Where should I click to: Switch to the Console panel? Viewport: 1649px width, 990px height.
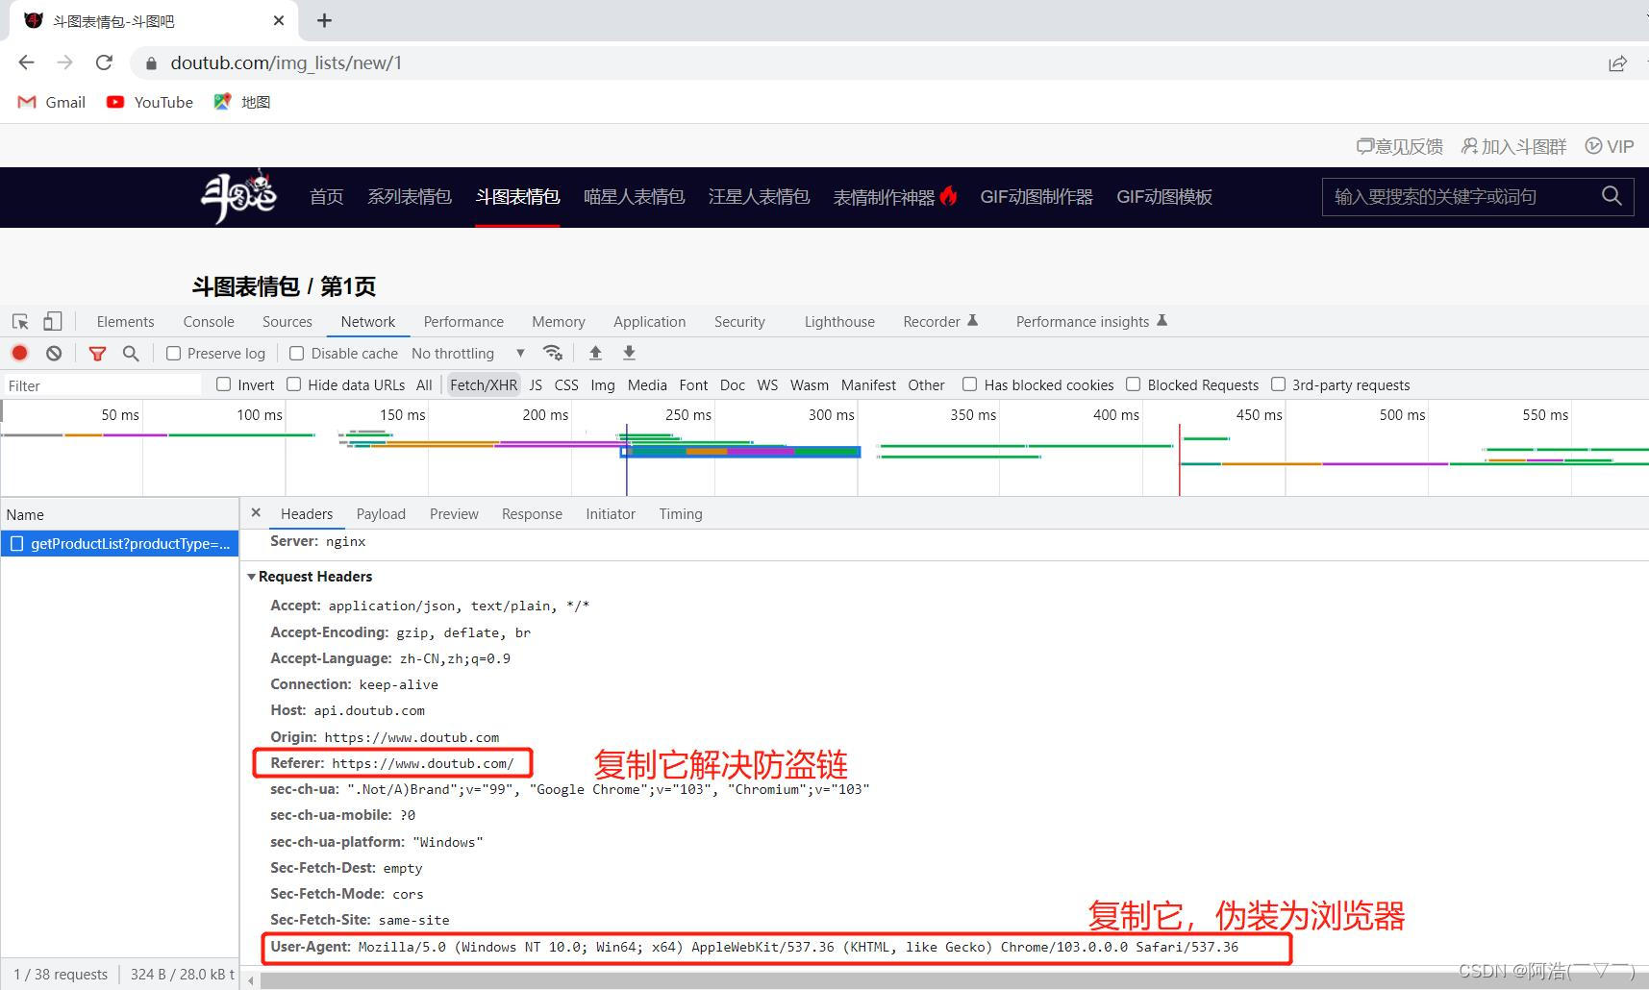(x=209, y=322)
